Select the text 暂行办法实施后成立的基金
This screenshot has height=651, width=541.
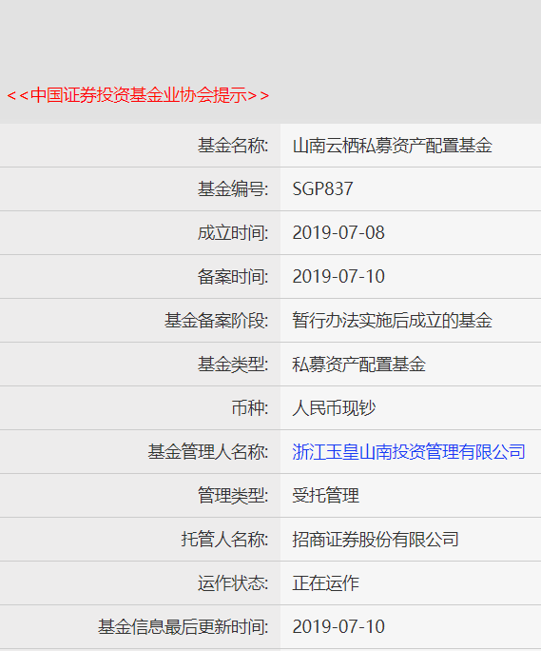pyautogui.click(x=392, y=321)
